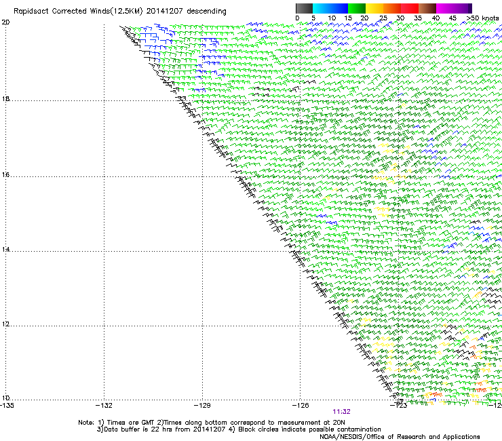
Task: Click longitude label '-123' on bottom axis
Action: tap(399, 406)
